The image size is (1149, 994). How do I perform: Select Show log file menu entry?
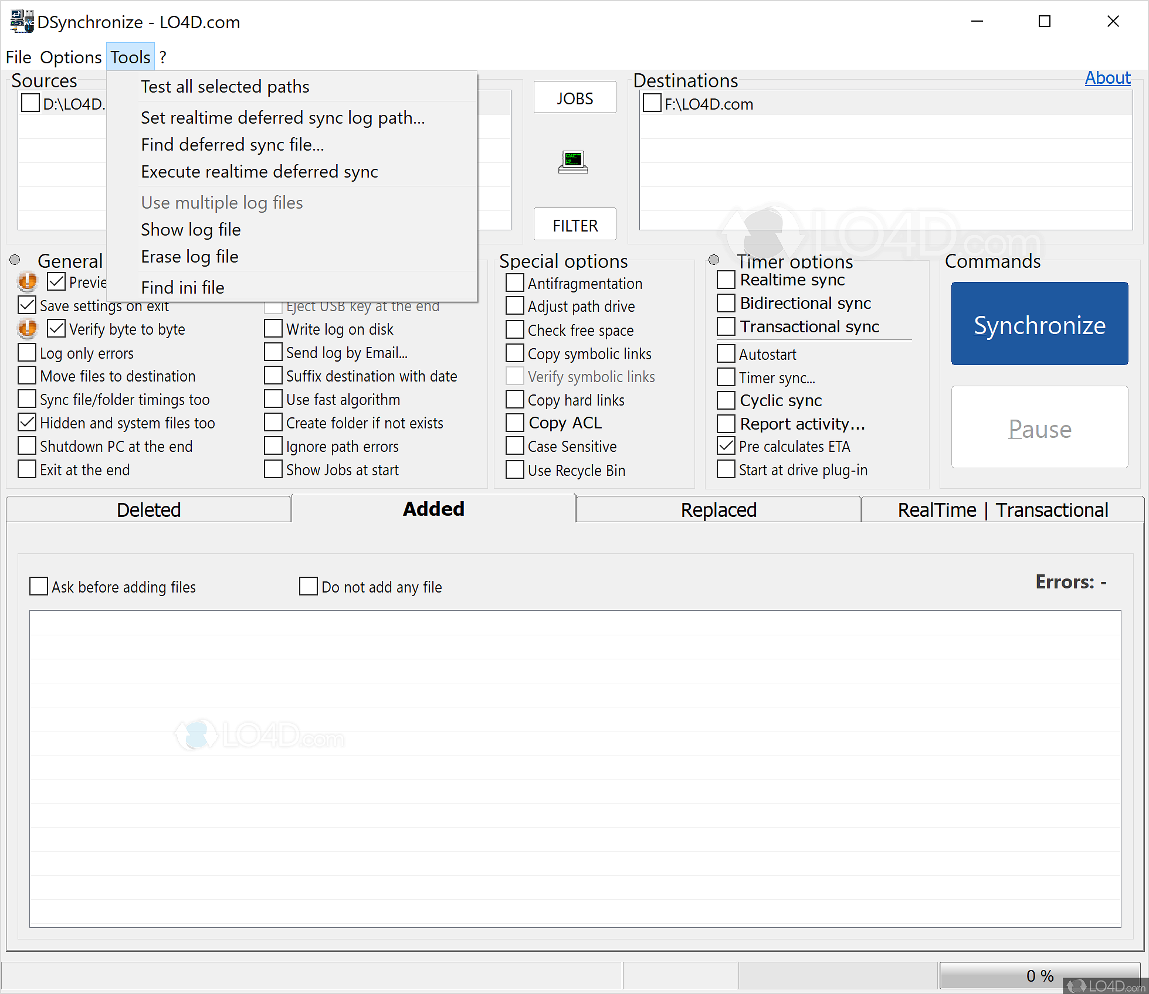191,230
